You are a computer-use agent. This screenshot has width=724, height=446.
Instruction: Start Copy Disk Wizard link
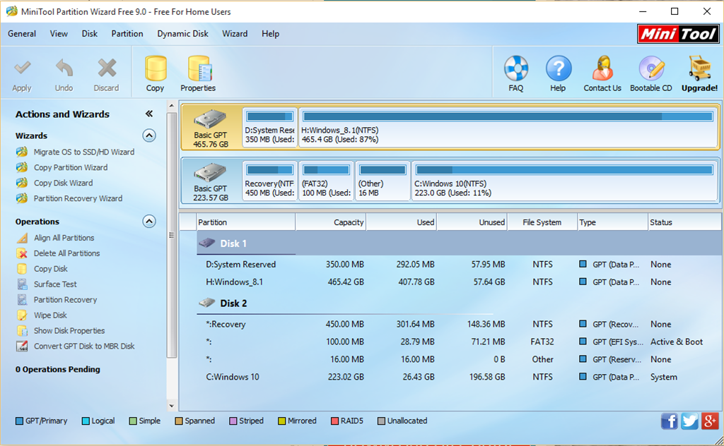point(63,183)
